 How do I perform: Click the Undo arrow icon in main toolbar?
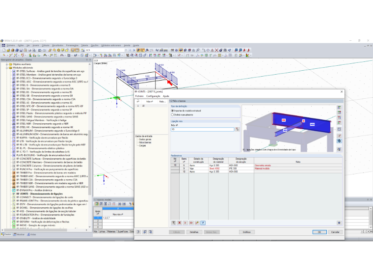[40, 50]
